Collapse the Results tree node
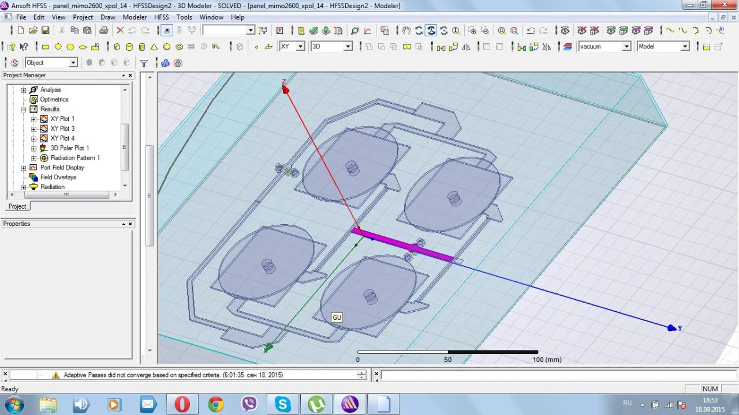Viewport: 739px width, 415px height. (24, 110)
